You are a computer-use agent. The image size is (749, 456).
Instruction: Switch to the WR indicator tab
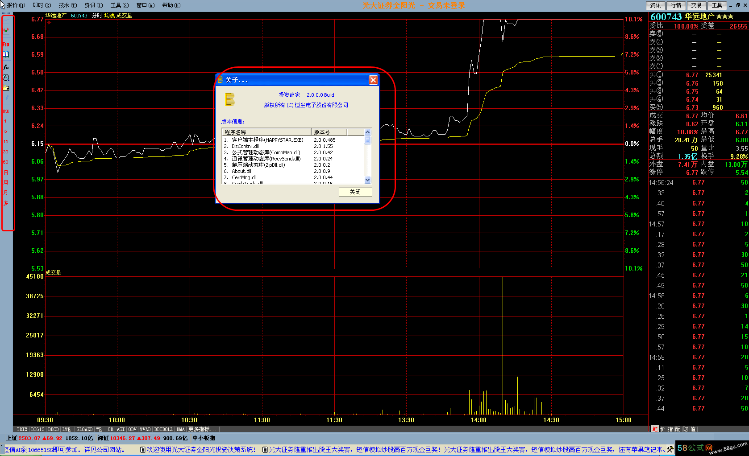[x=99, y=429]
